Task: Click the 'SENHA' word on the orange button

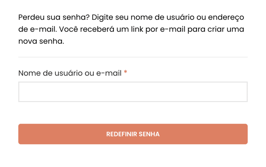Action: [149, 134]
